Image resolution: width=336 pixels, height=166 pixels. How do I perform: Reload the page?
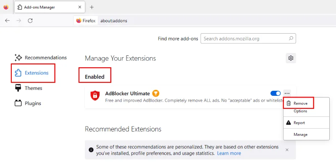(30, 21)
